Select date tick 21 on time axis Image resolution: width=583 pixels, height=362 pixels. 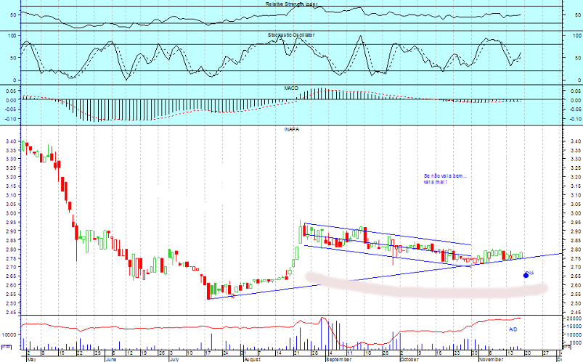click(297, 353)
